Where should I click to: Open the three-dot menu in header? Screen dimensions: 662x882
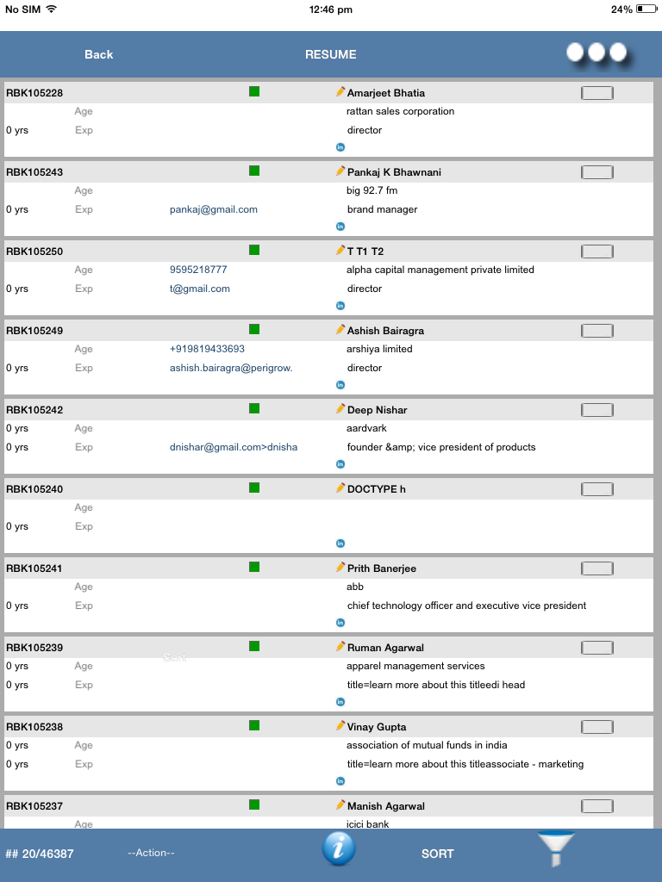596,53
